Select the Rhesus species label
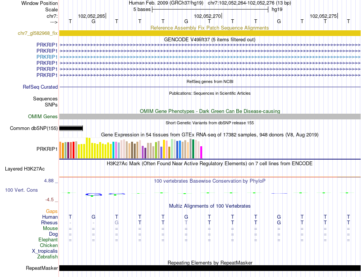Screen dimensions: 361x277 (50, 223)
